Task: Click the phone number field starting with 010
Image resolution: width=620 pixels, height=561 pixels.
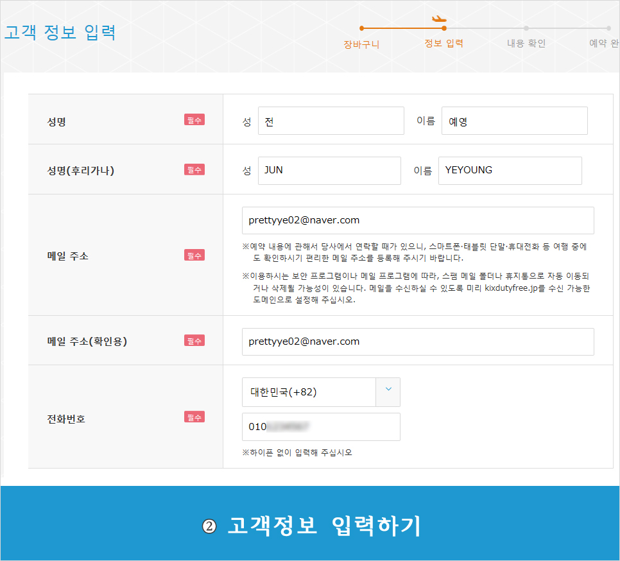Action: (321, 427)
